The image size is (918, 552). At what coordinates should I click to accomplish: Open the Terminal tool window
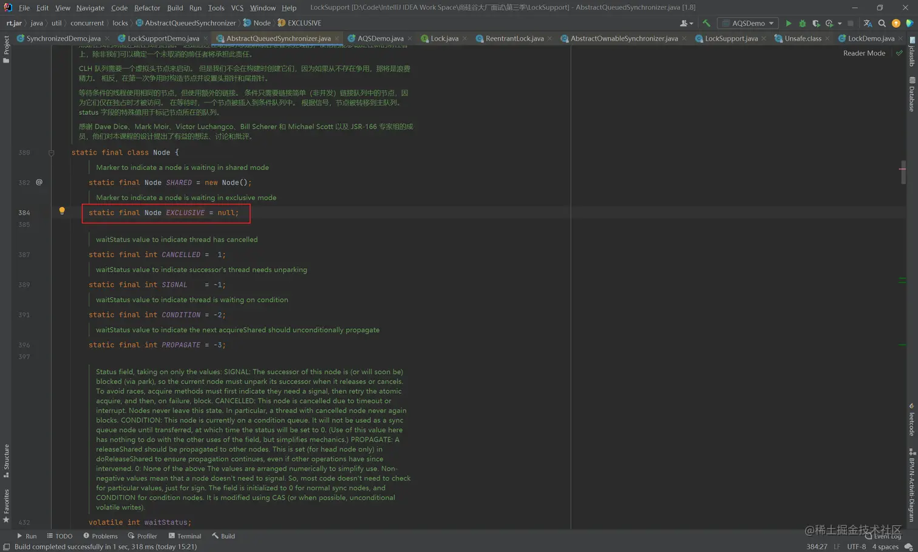(x=185, y=536)
